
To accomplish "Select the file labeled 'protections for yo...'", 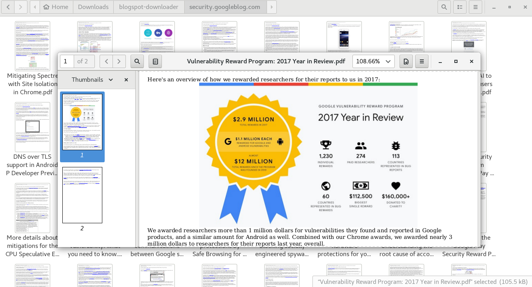I will pyautogui.click(x=344, y=254).
